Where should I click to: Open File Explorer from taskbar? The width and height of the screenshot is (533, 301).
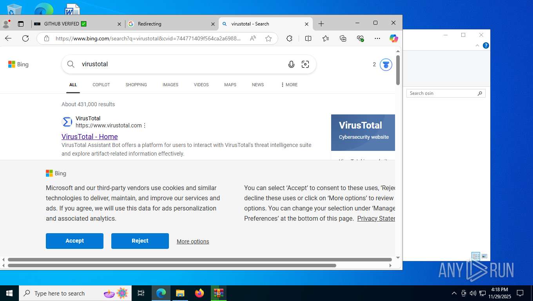pyautogui.click(x=180, y=293)
